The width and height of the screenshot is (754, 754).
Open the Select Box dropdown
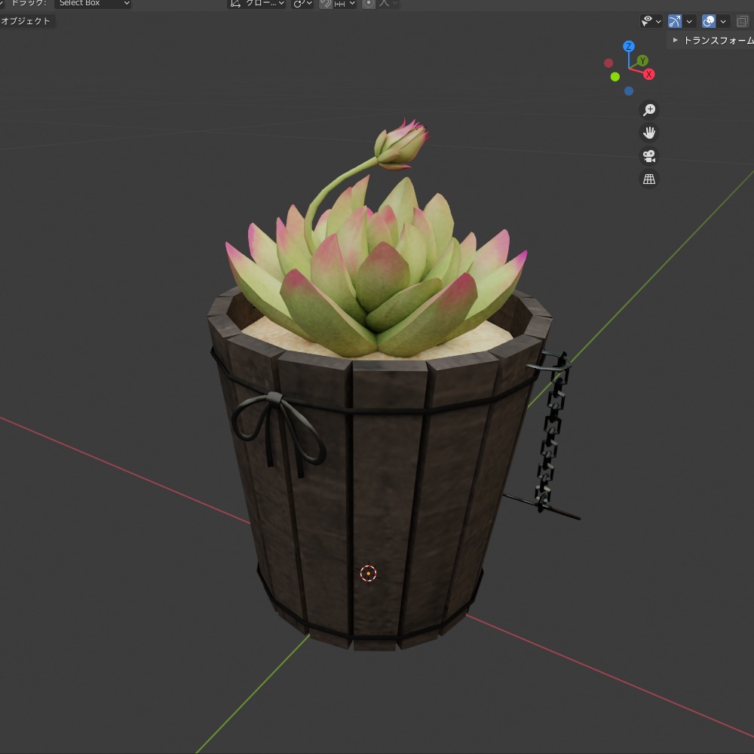94,4
